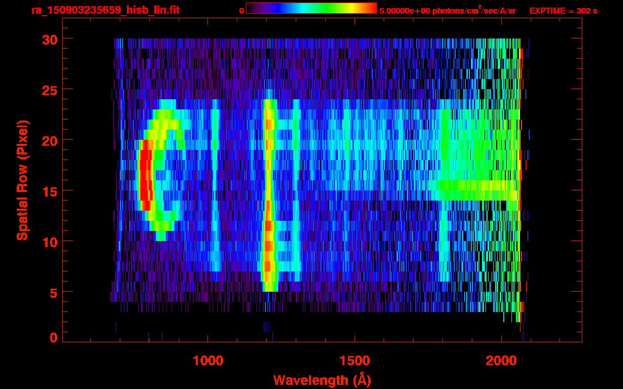Click the 2000 wavelength tick label
Screen dimensions: 623x389
(x=501, y=361)
